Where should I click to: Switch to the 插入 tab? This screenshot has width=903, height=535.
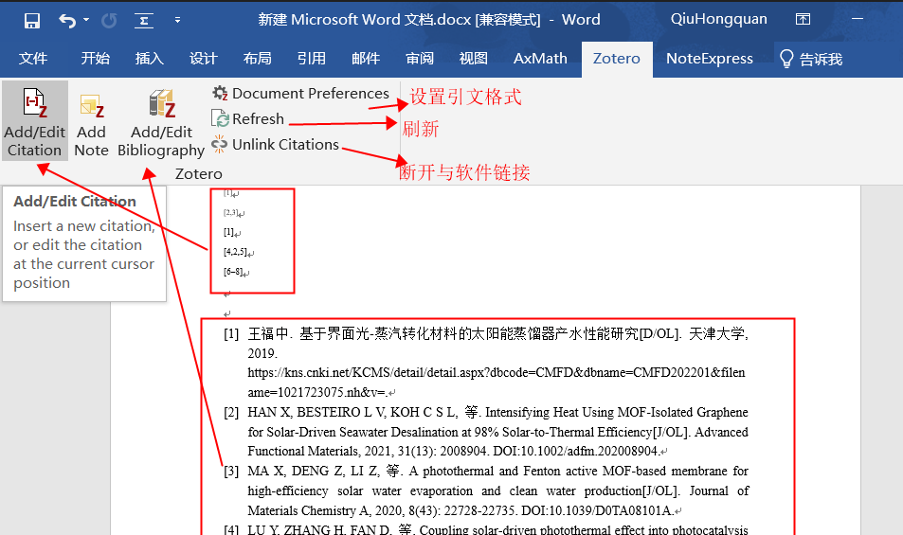click(x=149, y=59)
